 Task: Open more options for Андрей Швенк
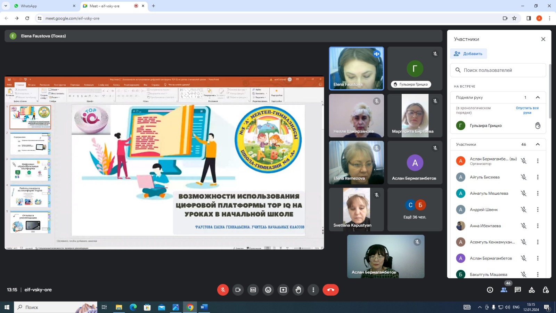point(538,209)
